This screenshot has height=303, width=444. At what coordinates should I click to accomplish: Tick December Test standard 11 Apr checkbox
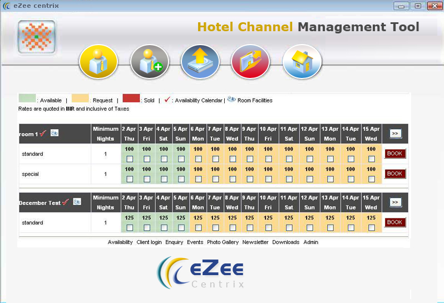tap(289, 228)
